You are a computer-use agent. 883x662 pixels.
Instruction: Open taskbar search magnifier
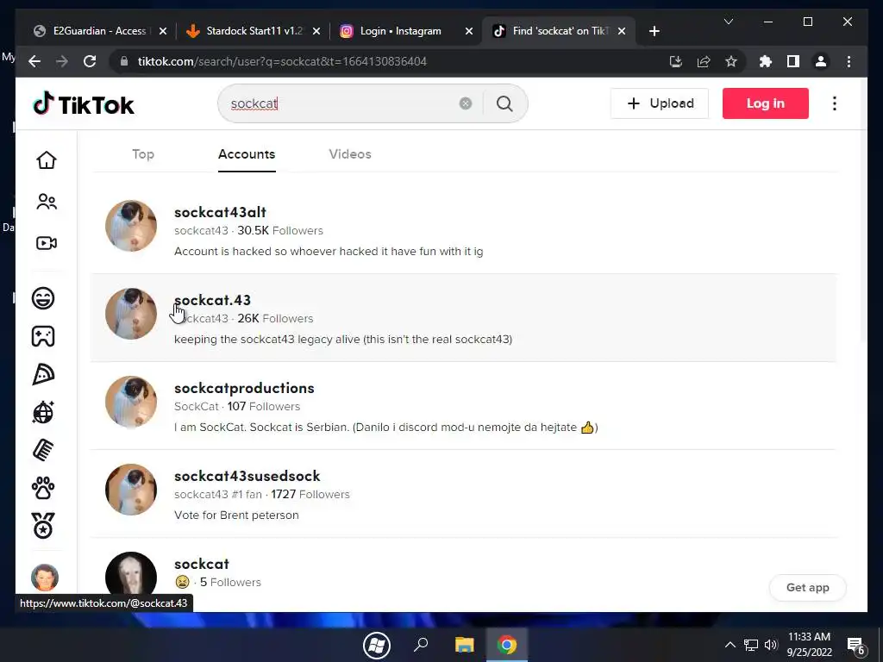tap(421, 645)
